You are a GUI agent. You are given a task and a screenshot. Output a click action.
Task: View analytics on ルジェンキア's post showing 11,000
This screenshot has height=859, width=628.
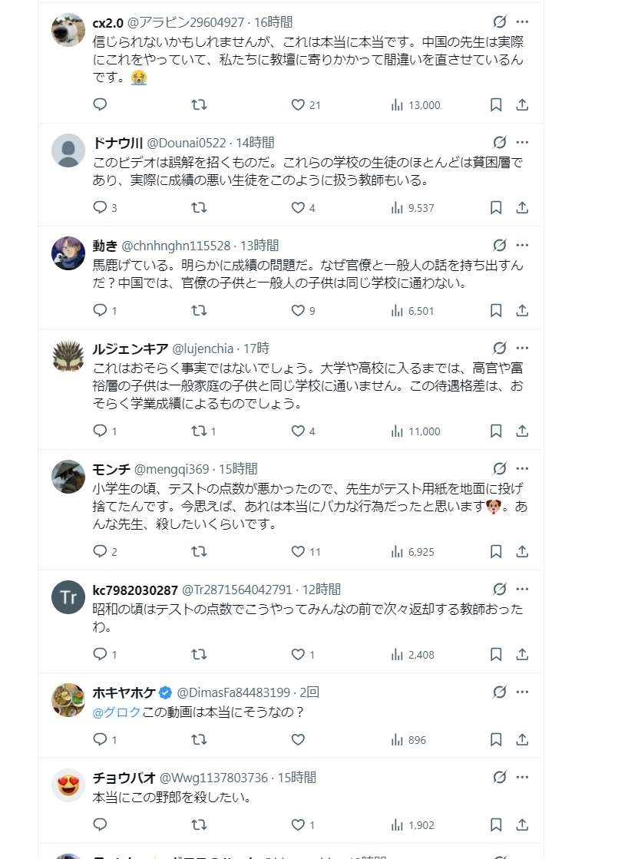[398, 431]
